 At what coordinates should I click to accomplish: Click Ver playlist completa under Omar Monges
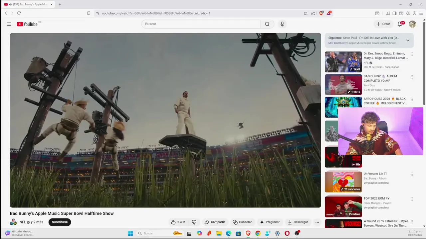coord(376,207)
